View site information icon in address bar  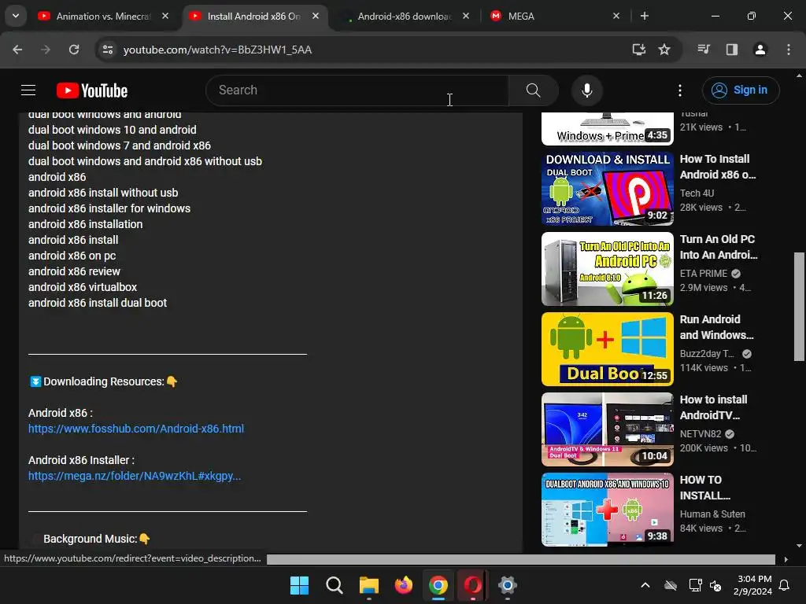coord(108,50)
